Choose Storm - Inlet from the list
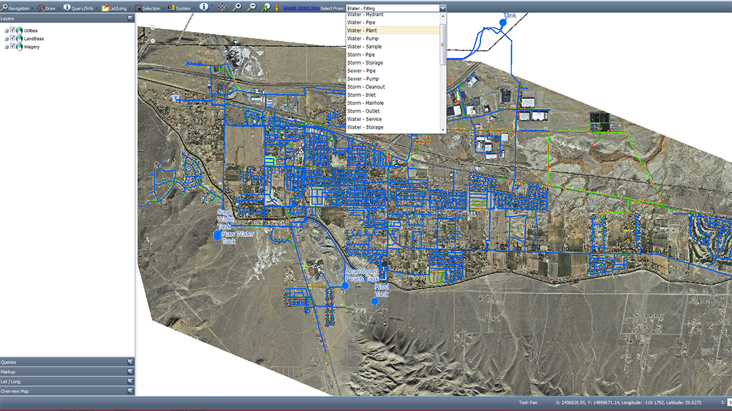This screenshot has height=411, width=732. [x=392, y=95]
